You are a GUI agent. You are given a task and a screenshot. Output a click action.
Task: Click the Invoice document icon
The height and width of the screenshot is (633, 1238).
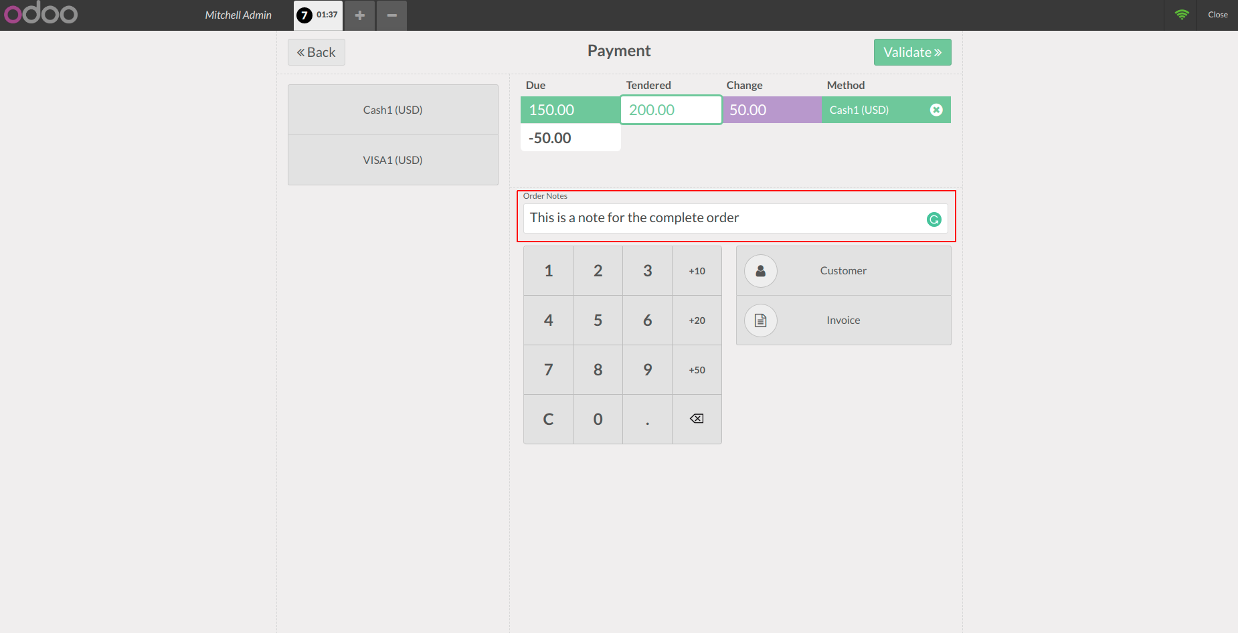(761, 321)
